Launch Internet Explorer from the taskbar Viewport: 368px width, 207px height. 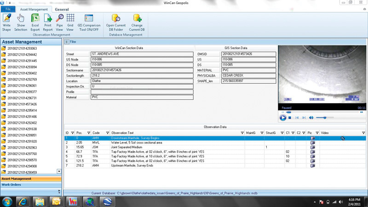(23, 201)
